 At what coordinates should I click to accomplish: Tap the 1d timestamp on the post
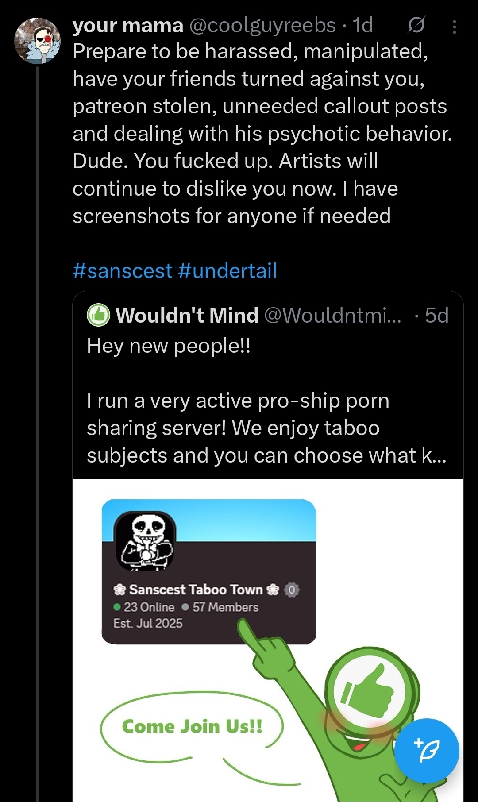pos(362,25)
